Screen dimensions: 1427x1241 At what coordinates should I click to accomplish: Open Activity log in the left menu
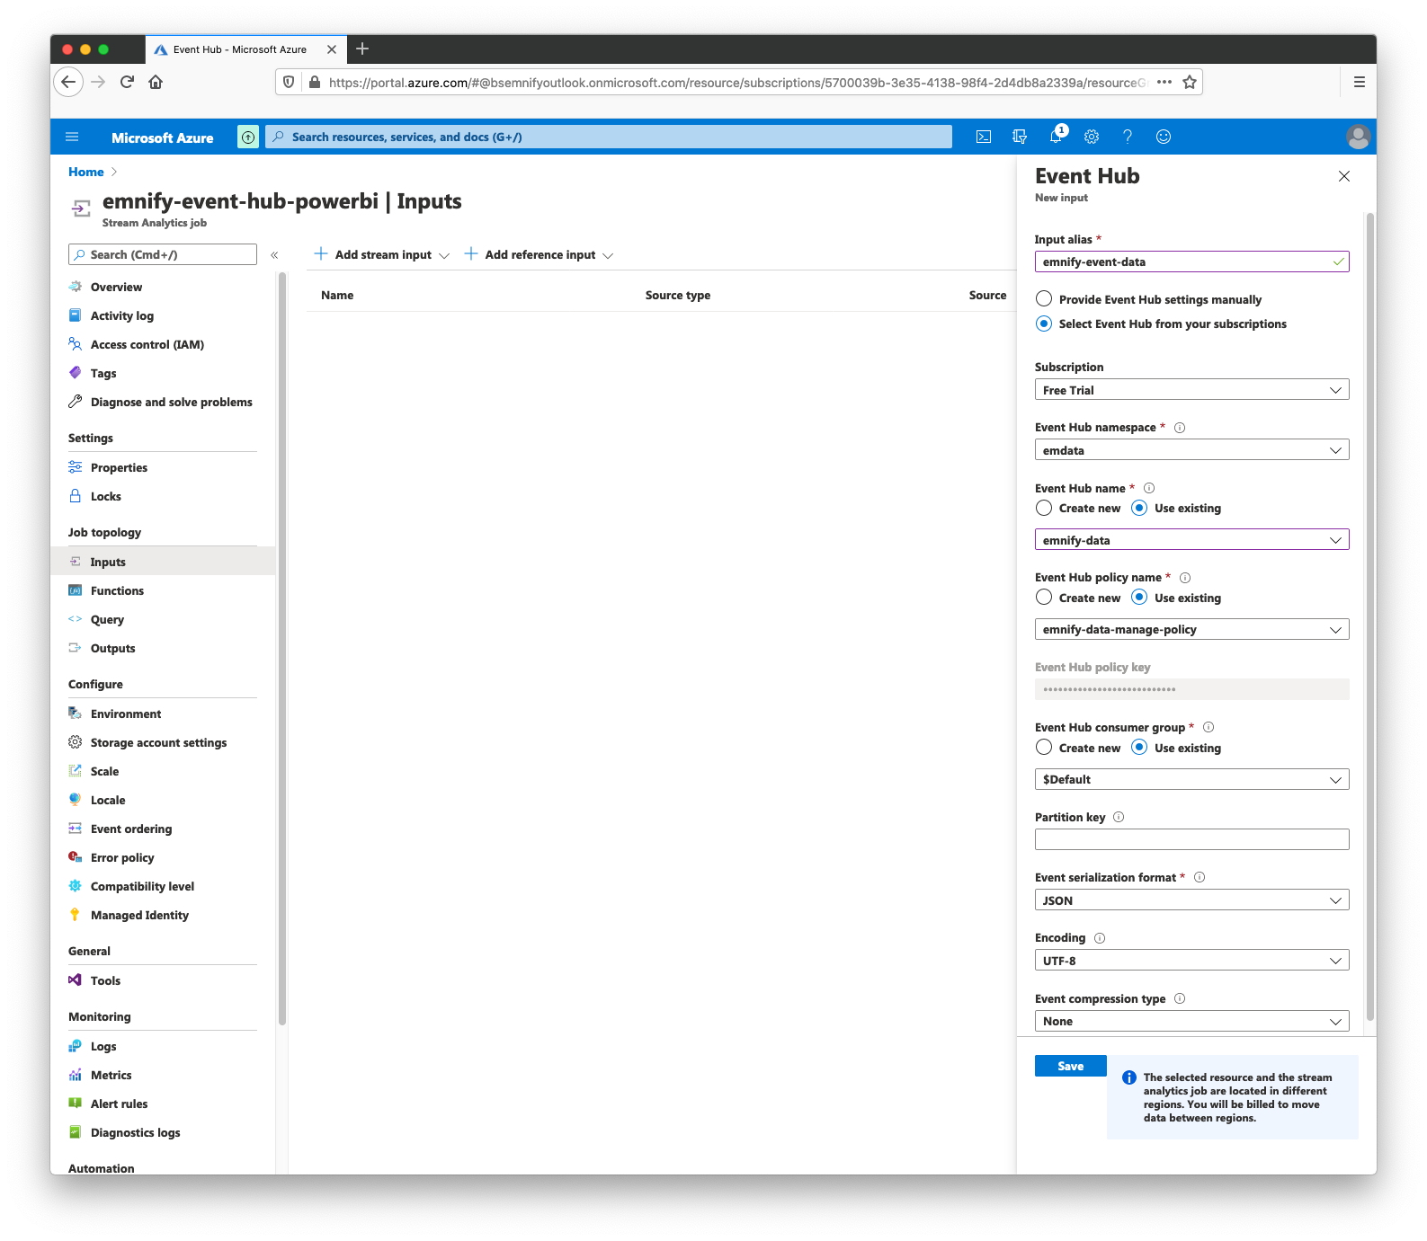point(121,316)
